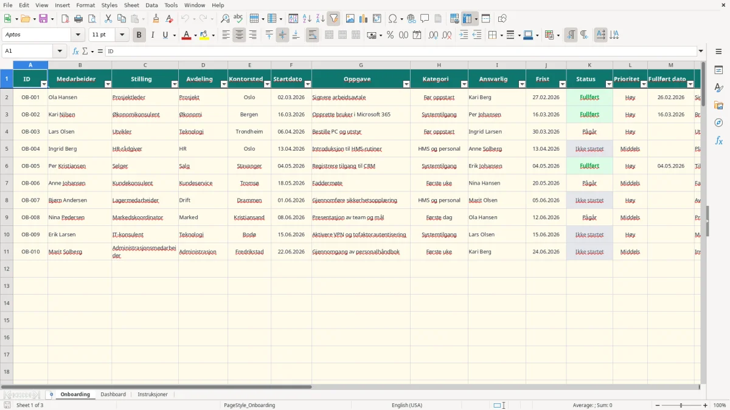Apply the red font color swatch
The image size is (730, 410).
[186, 35]
